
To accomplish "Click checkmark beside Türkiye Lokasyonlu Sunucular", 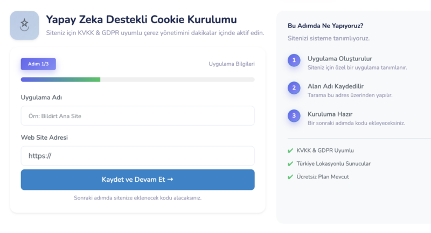I will click(x=291, y=163).
